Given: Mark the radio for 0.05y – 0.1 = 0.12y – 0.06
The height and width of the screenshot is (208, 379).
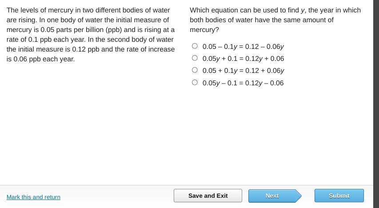Looking at the screenshot, I should tap(195, 82).
